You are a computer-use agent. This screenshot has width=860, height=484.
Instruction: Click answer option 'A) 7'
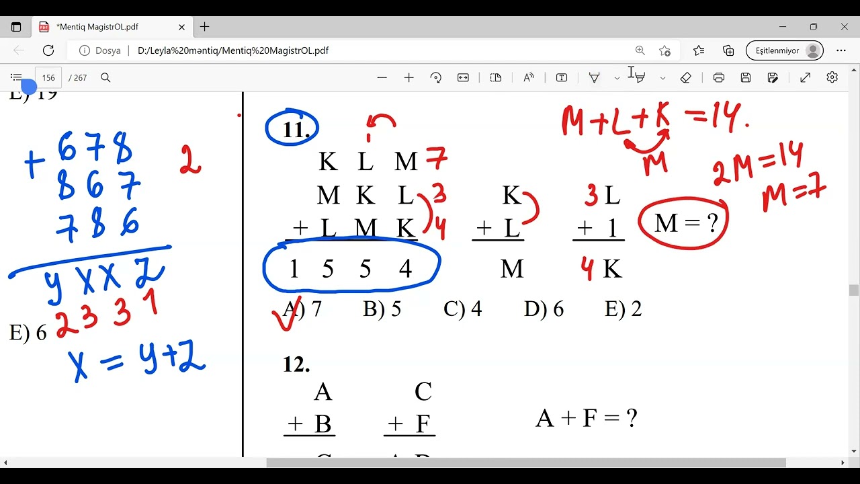click(302, 309)
